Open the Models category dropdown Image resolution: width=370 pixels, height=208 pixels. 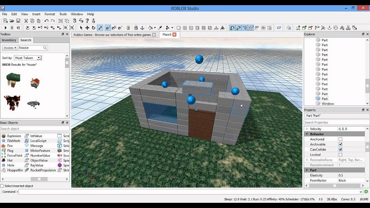coord(10,48)
